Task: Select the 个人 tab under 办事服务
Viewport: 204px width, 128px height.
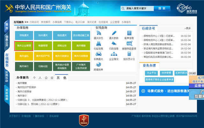Action: click(x=37, y=78)
